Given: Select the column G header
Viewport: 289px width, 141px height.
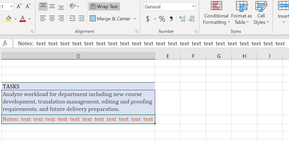Looking at the screenshot, I should pos(219,56).
